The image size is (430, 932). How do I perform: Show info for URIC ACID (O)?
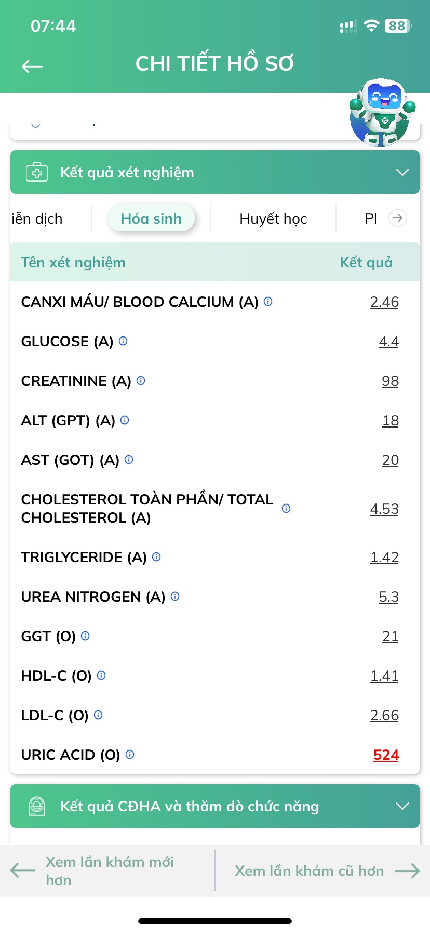(130, 755)
